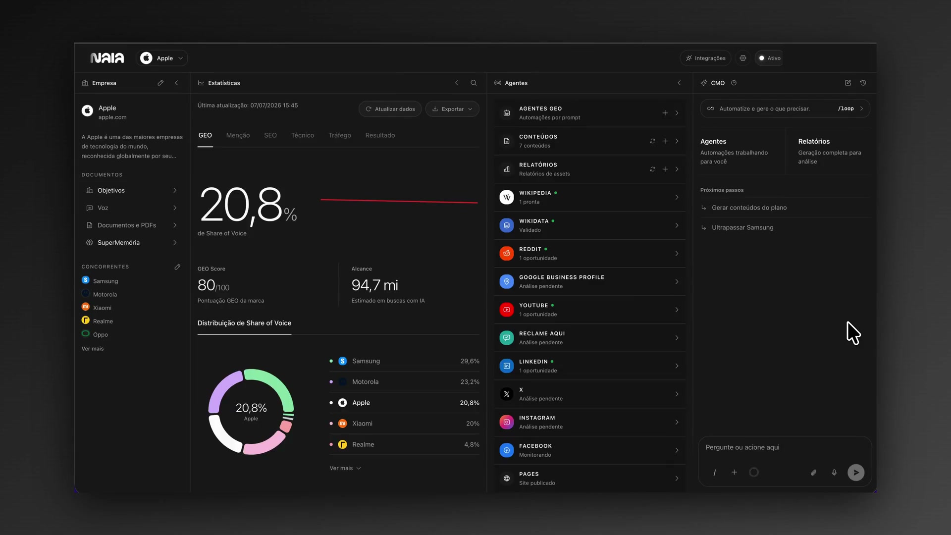Open the YouTube agent icon
The height and width of the screenshot is (535, 951).
(507, 310)
